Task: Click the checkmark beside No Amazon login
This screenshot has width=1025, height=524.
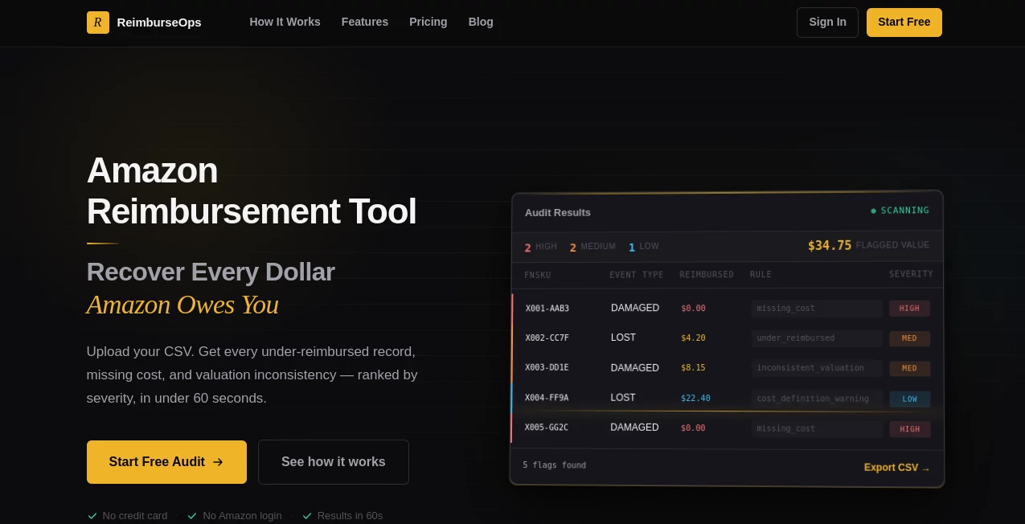Action: 192,516
